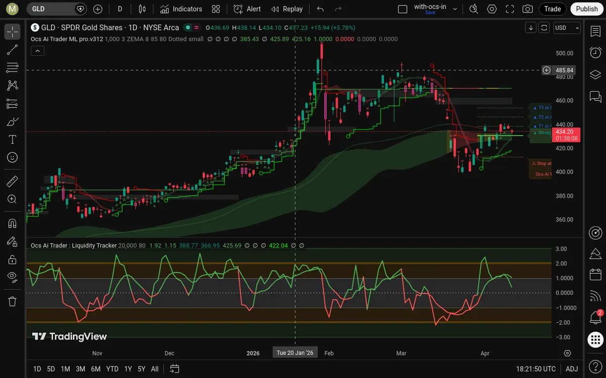Toggle the auto-fit scale button beside USD
Screen dimensions: 606x378
(x=544, y=28)
